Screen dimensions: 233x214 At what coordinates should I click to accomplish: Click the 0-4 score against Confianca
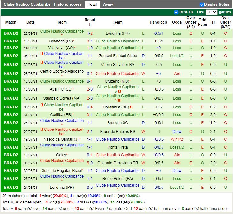point(90,107)
